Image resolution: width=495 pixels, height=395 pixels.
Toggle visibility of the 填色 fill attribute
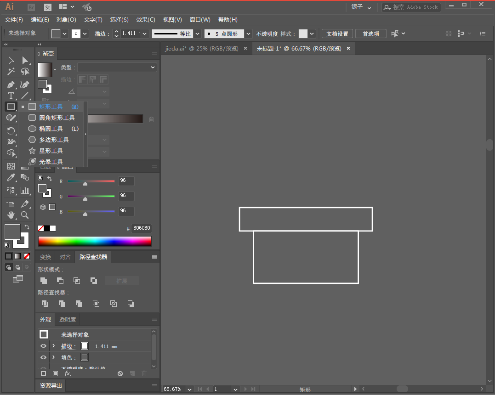43,357
